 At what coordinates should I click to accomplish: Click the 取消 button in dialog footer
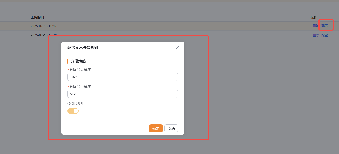[171, 128]
